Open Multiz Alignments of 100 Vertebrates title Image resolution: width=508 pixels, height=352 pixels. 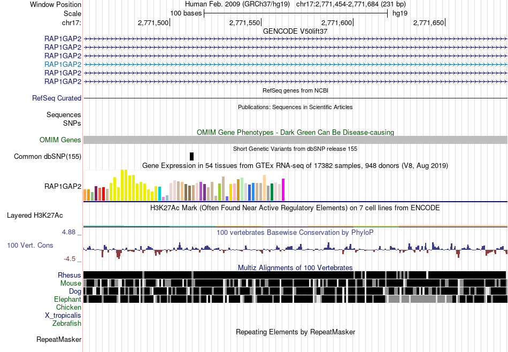(295, 267)
